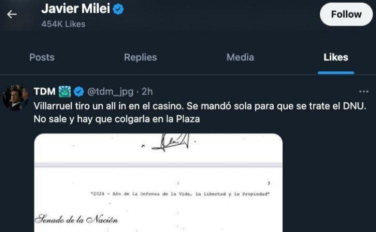The image size is (376, 232).
Task: Go back using the left arrow
Action: pos(12,14)
